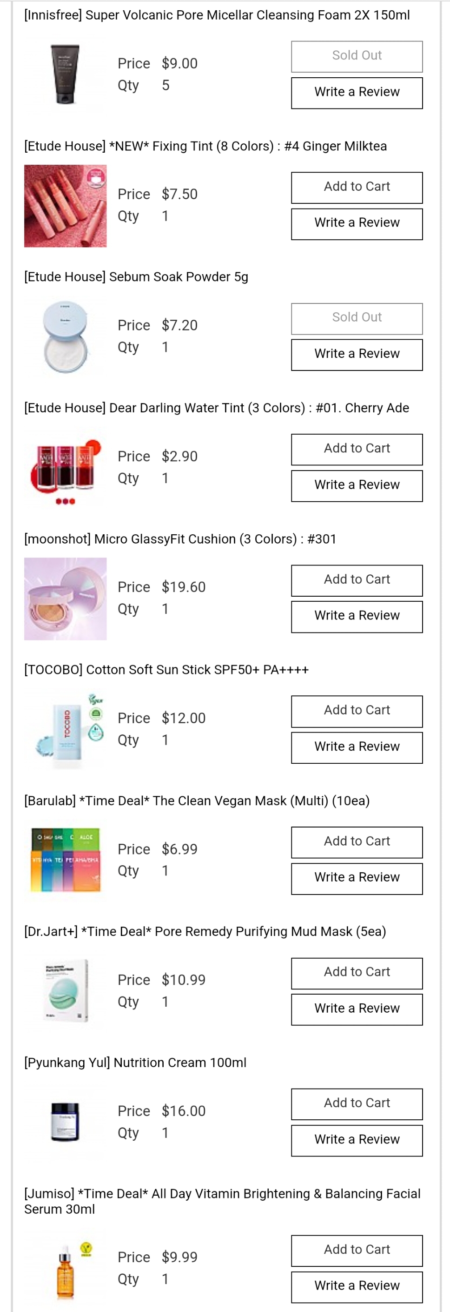This screenshot has width=450, height=1312.
Task: Click Jumiso Vitamin Serum thumbnail
Action: [65, 1268]
